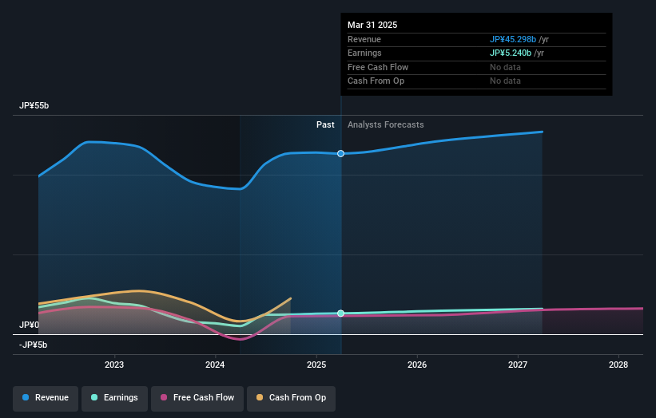The width and height of the screenshot is (656, 418).
Task: Click the Earnings row label in tooltip
Action: [364, 53]
